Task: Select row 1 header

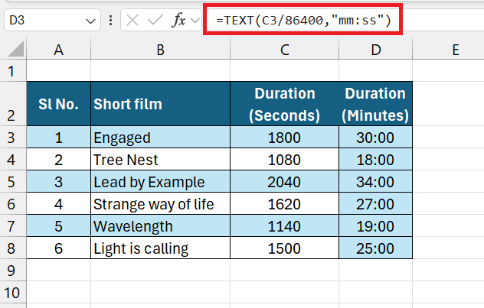Action: point(11,71)
